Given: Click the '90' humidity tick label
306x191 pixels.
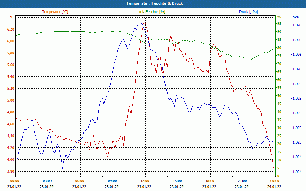Looking at the screenshot, I should coord(279,32).
